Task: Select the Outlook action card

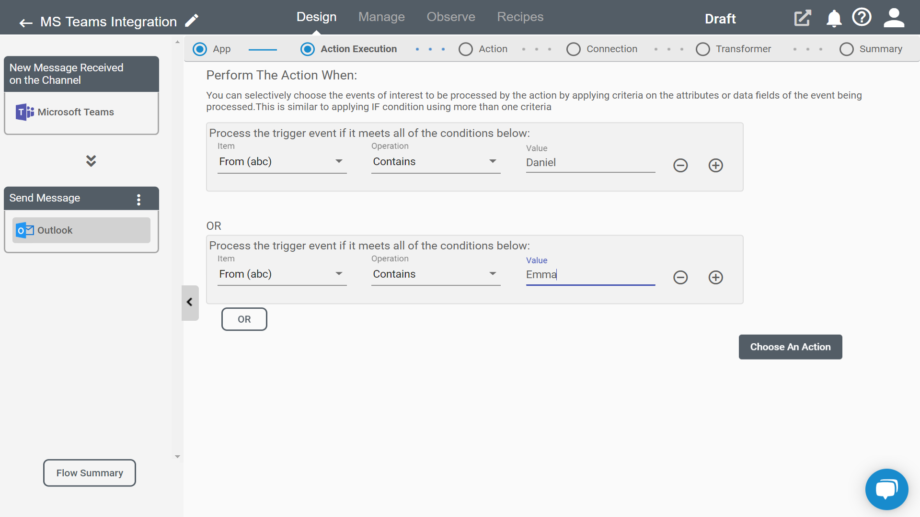Action: pyautogui.click(x=81, y=230)
